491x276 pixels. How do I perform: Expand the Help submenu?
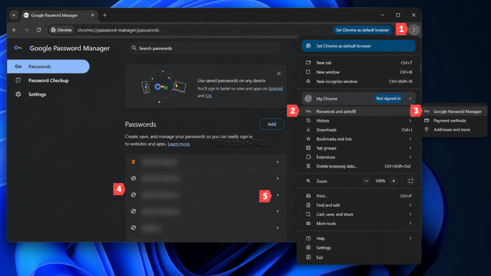[x=358, y=239]
